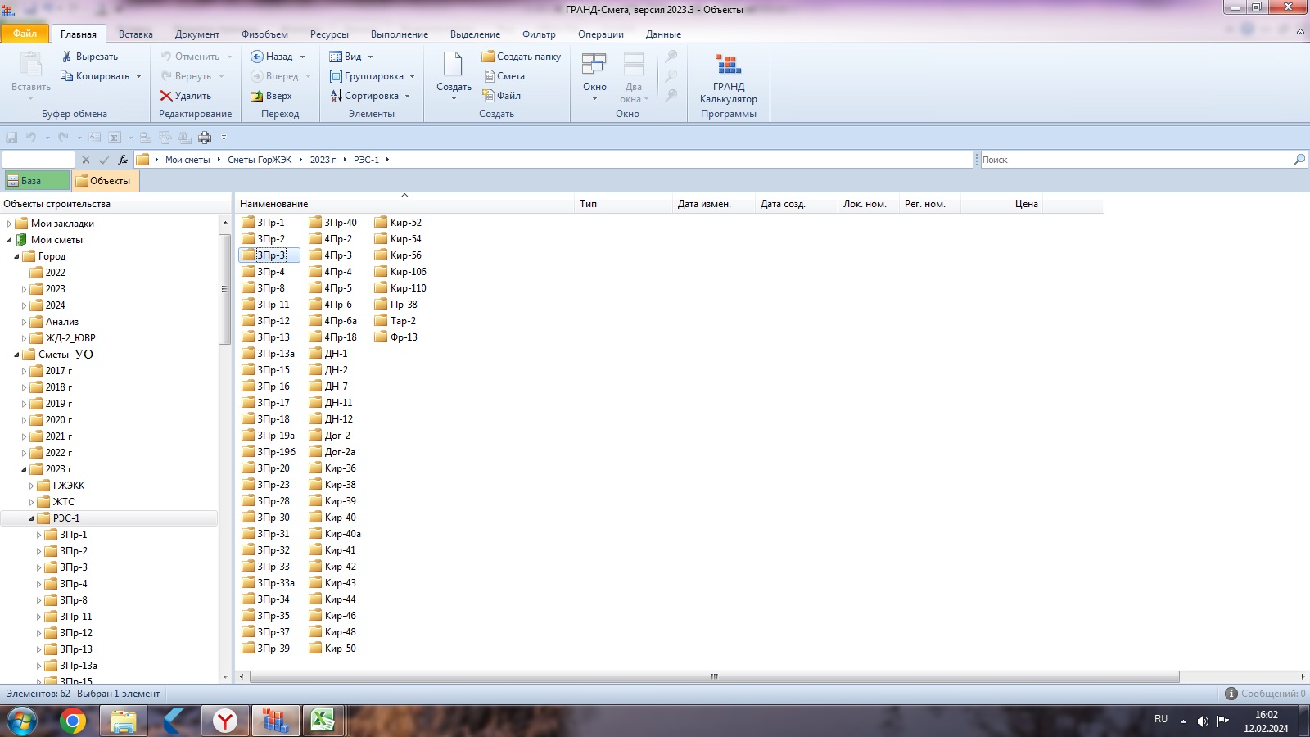Viewport: 1310px width, 737px height.
Task: Create a new Смета estimate
Action: 504,76
